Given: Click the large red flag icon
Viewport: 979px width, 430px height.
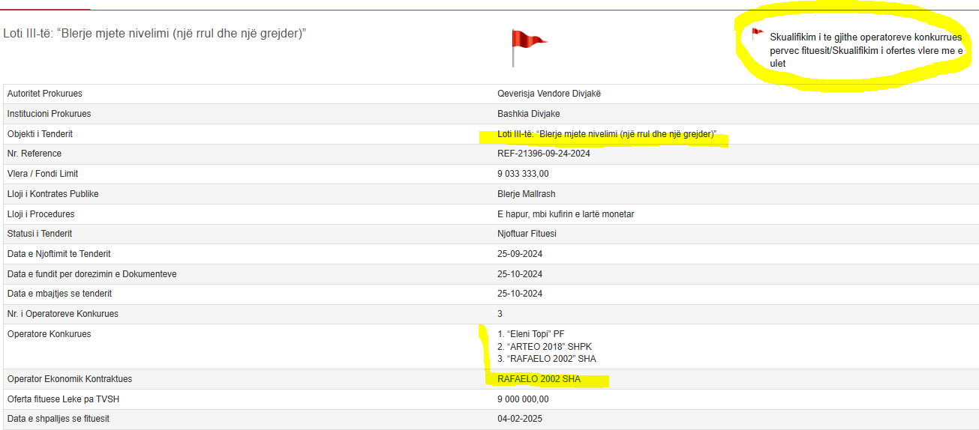Looking at the screenshot, I should click(x=527, y=46).
